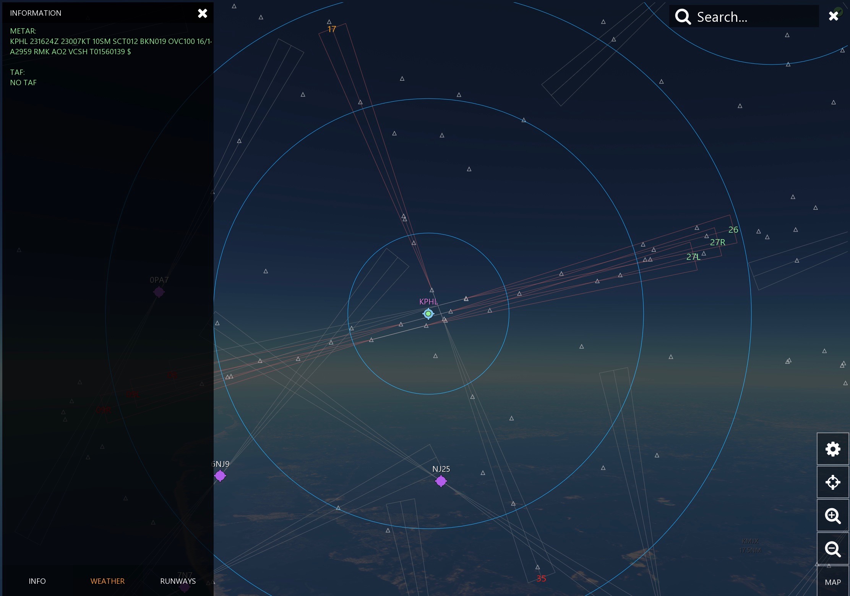Select runway 27L approach label
The image size is (850, 596).
(693, 257)
